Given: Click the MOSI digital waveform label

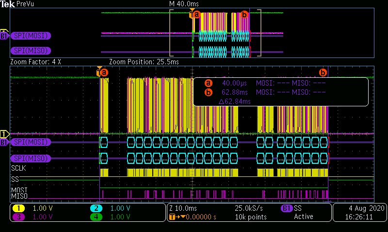Looking at the screenshot, I should pos(19,190).
